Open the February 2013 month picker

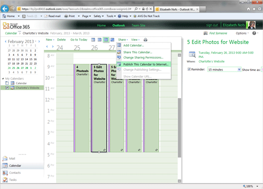pos(22,42)
